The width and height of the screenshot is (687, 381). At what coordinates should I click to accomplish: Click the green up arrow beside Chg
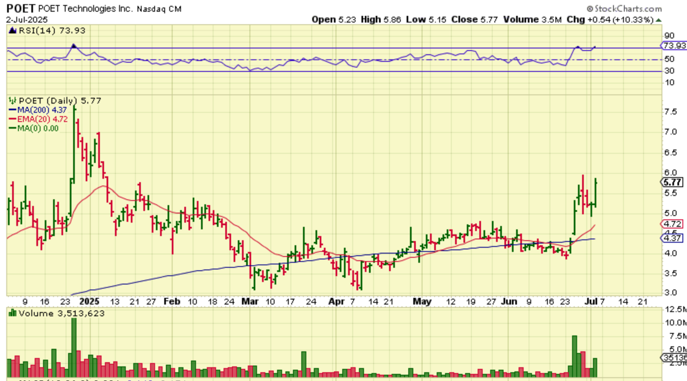659,20
